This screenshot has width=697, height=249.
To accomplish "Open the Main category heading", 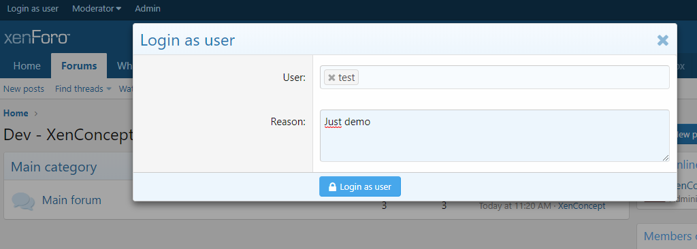I will pyautogui.click(x=54, y=167).
